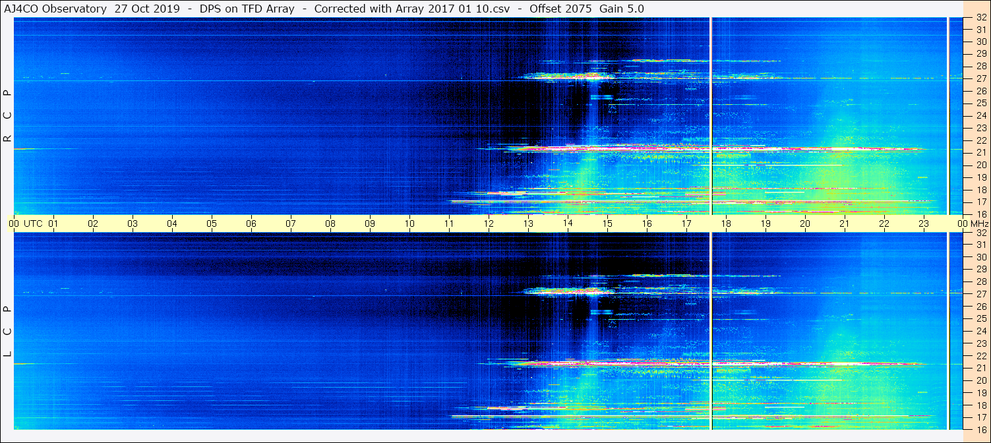Click 31 MHz label on LCP frequency scale
Image resolution: width=991 pixels, height=443 pixels.
point(981,245)
